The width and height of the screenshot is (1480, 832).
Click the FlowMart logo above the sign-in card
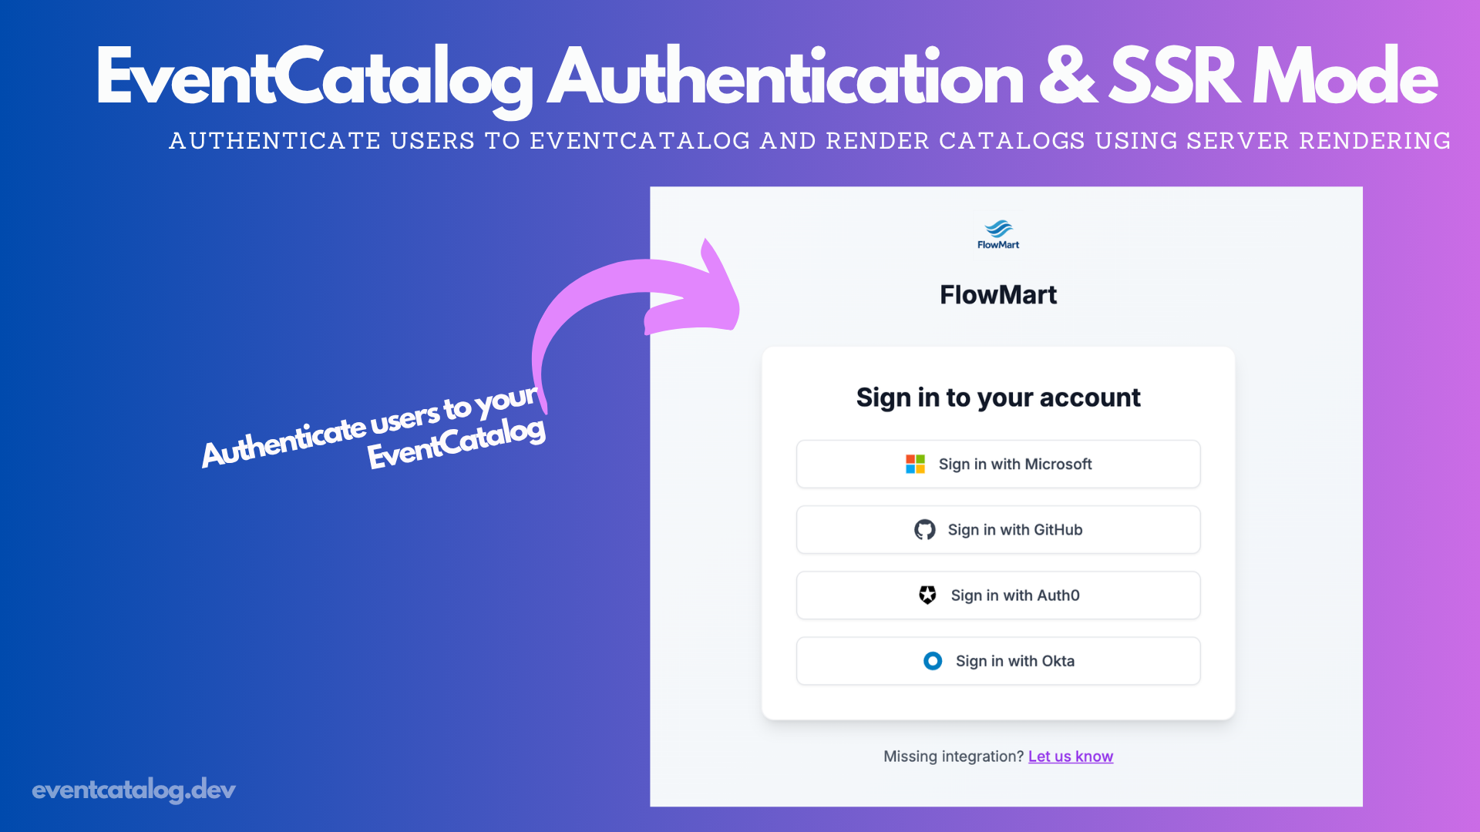point(997,233)
